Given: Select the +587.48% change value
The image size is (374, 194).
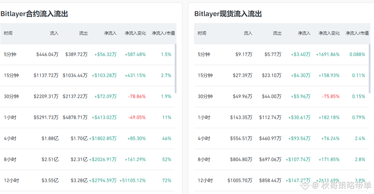Looking at the screenshot, I should click(x=135, y=54).
